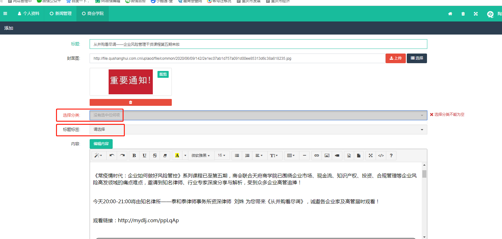Collapse the sidebar with hamburger icon
502x239 pixels.
5,14
